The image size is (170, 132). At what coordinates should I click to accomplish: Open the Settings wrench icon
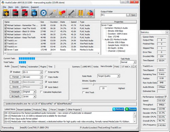coord(71,14)
